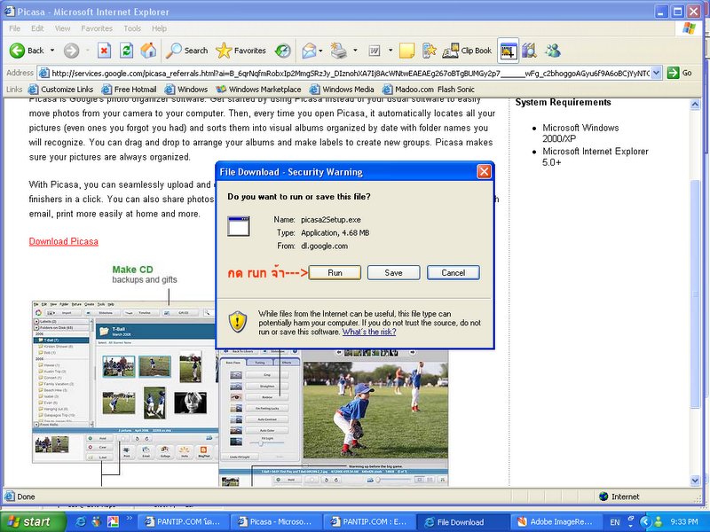Open the Mail icon dropdown arrow

click(x=320, y=51)
